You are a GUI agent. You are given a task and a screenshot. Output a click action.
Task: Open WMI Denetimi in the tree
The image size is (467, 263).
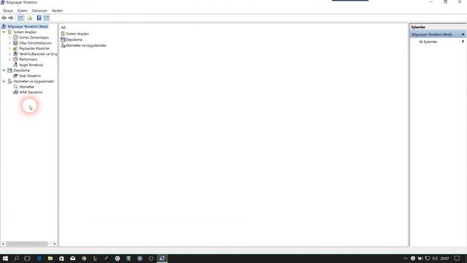coord(31,92)
